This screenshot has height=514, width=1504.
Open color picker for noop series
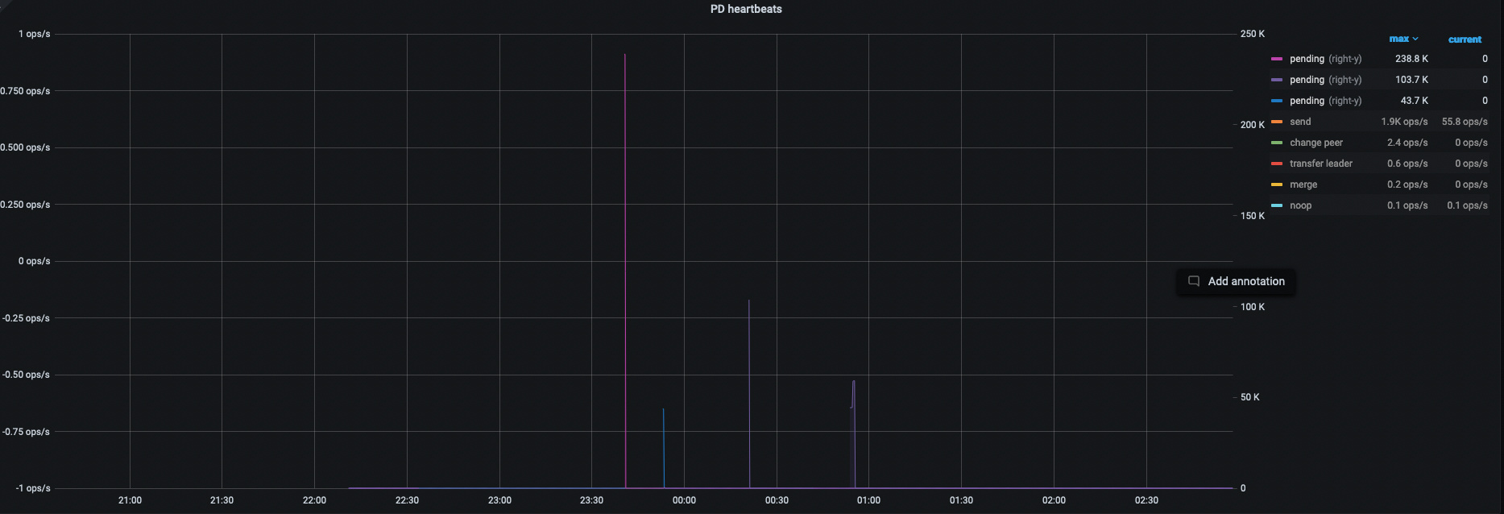point(1277,205)
